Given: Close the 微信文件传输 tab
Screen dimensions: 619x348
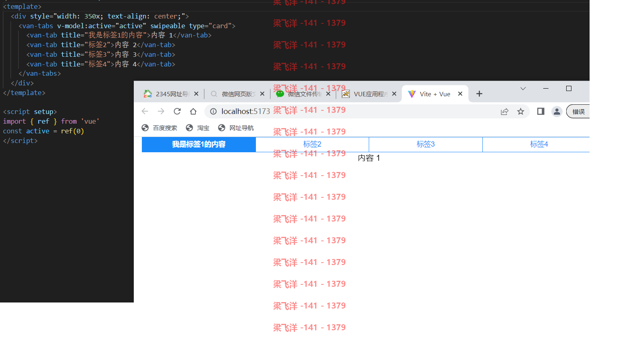Looking at the screenshot, I should point(328,94).
